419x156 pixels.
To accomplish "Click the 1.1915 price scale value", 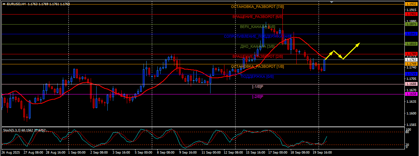I will [411, 10].
